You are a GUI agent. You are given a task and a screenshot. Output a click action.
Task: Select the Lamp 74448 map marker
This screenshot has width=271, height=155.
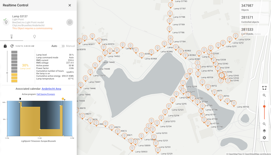95,66
